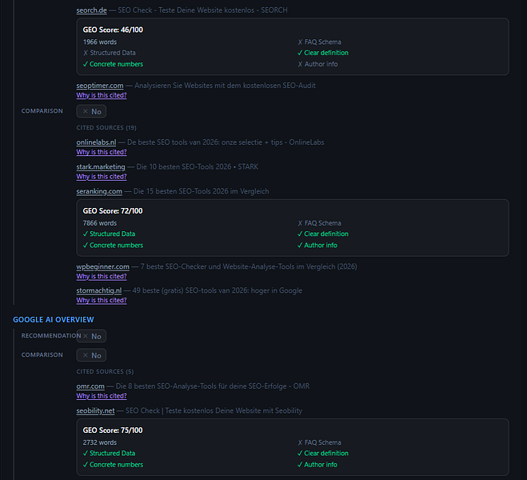Click the '1966 words' text
The image size is (527, 480).
[x=100, y=42]
